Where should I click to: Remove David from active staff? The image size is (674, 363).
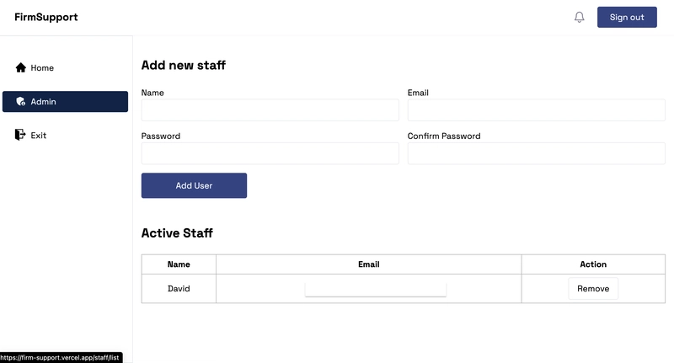(593, 289)
